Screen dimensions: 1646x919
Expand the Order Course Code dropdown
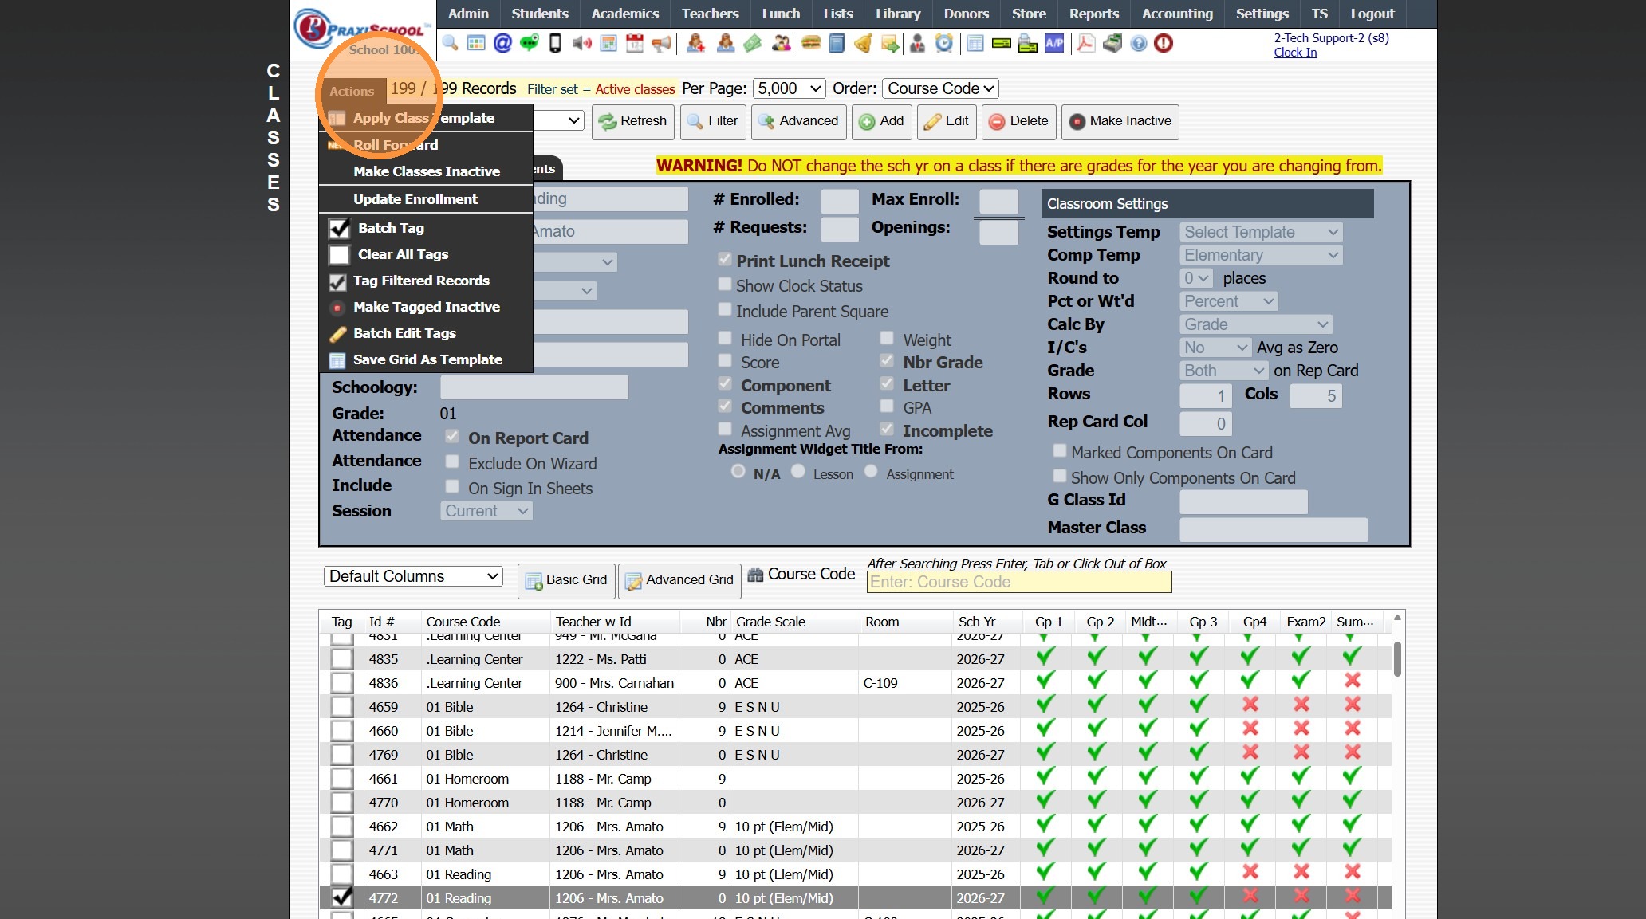(x=940, y=88)
